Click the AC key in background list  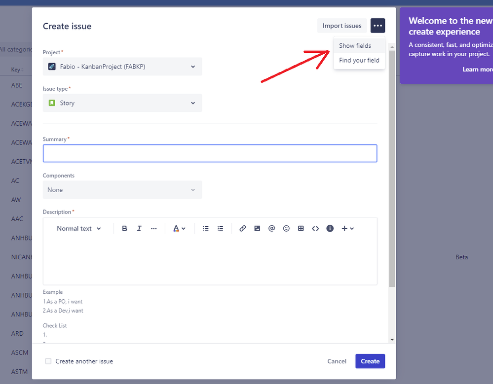(15, 181)
